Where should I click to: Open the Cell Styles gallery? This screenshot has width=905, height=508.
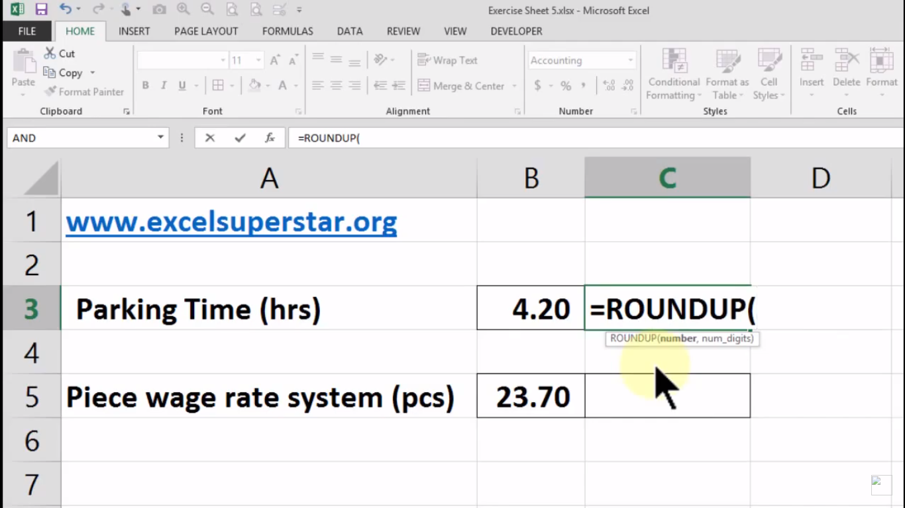pyautogui.click(x=769, y=75)
